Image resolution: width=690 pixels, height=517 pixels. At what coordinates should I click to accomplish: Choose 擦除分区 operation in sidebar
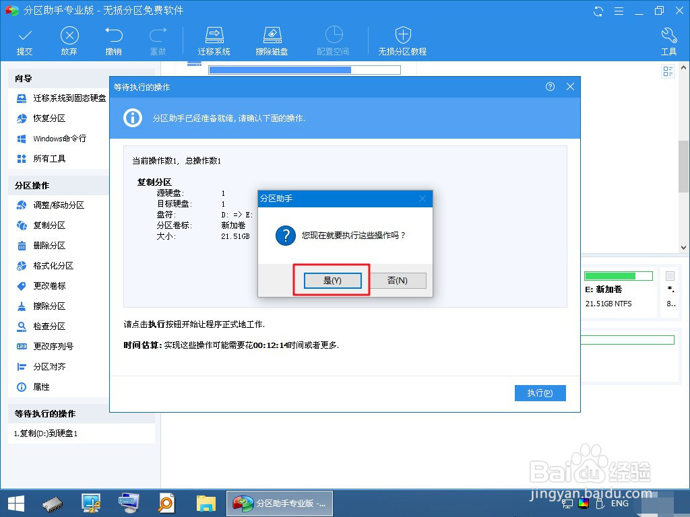point(41,306)
